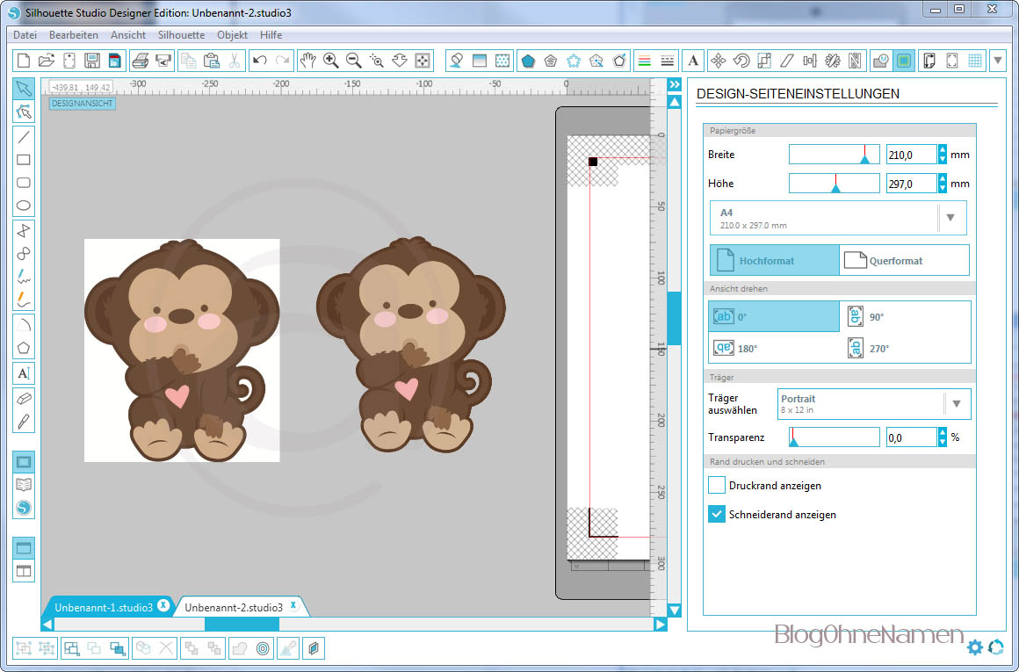
Task: Click the Hochformat orientation button
Action: pos(774,261)
